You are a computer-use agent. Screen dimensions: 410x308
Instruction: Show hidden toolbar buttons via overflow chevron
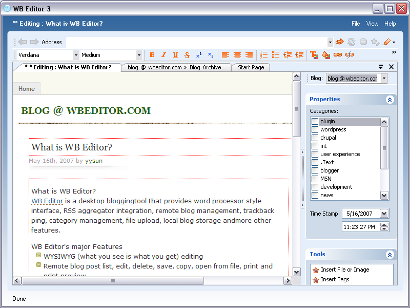[x=394, y=52]
